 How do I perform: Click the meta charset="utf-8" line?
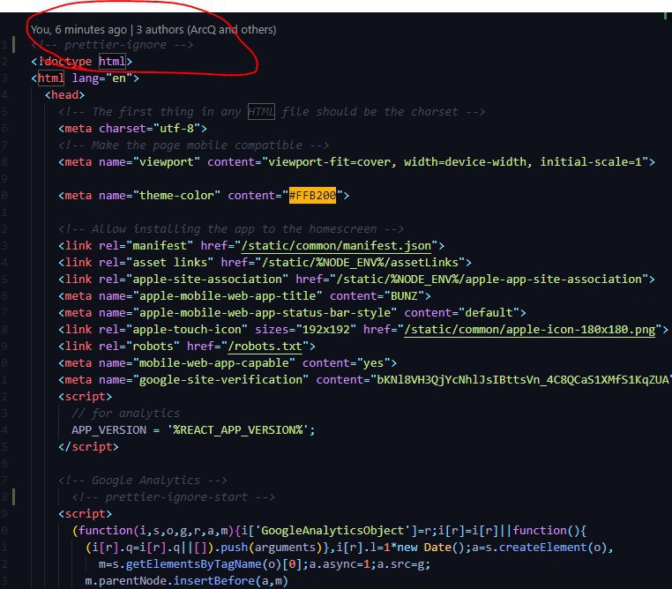coord(133,129)
